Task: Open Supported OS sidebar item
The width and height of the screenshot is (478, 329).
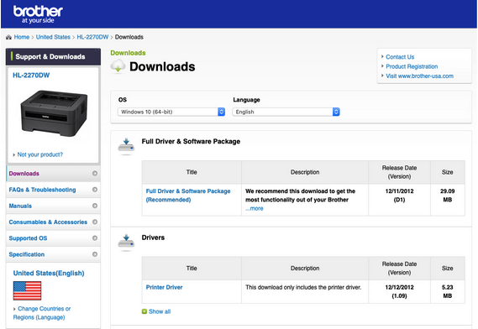Action: click(x=53, y=238)
